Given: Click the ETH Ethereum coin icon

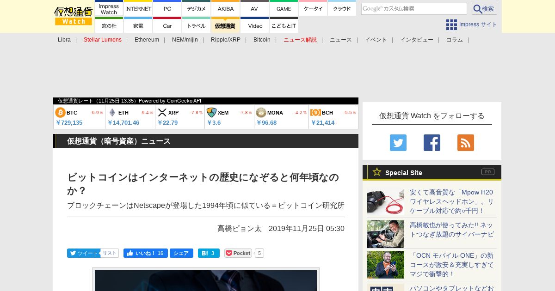Looking at the screenshot, I should pyautogui.click(x=112, y=112).
